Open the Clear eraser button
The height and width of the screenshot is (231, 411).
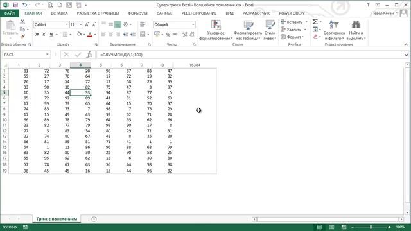pyautogui.click(x=315, y=37)
